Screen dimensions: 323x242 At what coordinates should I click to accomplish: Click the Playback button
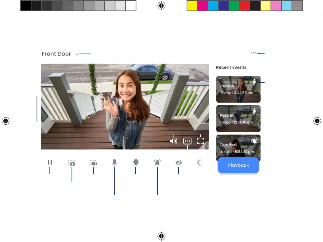(238, 165)
